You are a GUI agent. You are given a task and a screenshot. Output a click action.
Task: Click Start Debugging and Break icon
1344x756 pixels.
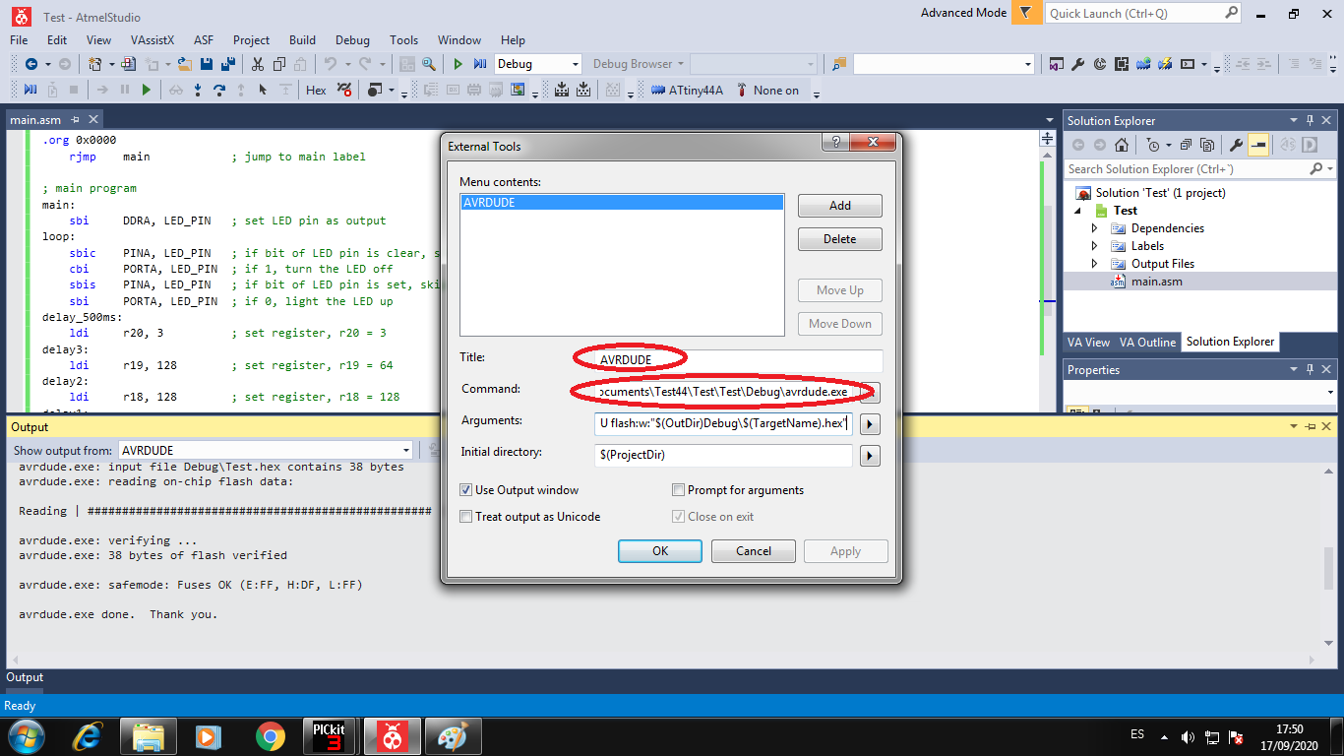(x=480, y=64)
